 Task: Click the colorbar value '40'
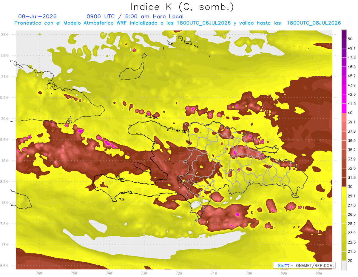351,113
